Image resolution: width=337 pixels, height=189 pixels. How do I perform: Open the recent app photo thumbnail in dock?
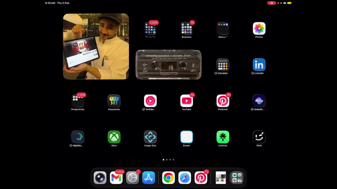(x=221, y=178)
